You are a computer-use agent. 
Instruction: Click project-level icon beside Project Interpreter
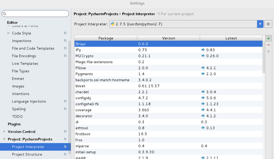[65, 147]
